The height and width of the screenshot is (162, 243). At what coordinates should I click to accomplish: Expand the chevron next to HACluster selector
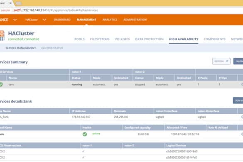44,20
